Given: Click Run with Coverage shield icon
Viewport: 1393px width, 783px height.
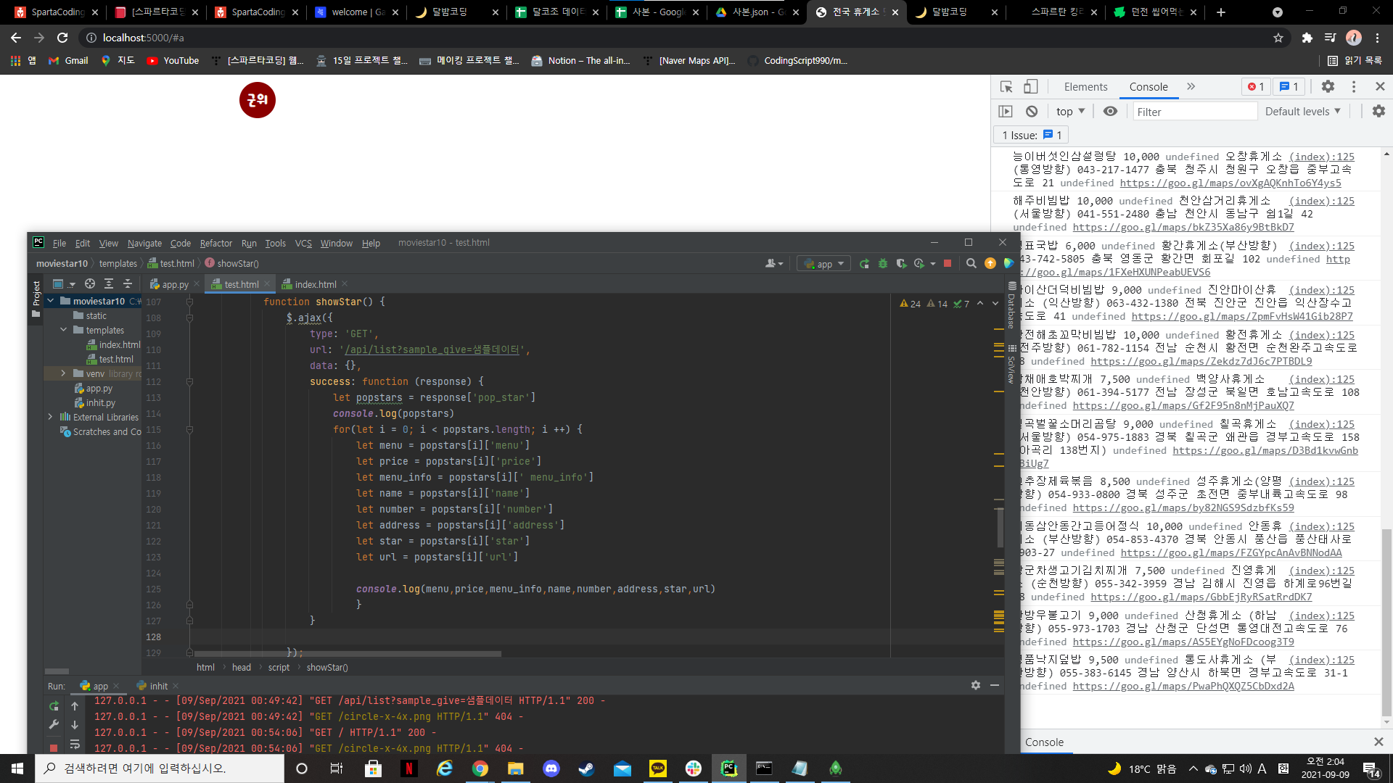Looking at the screenshot, I should tap(901, 264).
